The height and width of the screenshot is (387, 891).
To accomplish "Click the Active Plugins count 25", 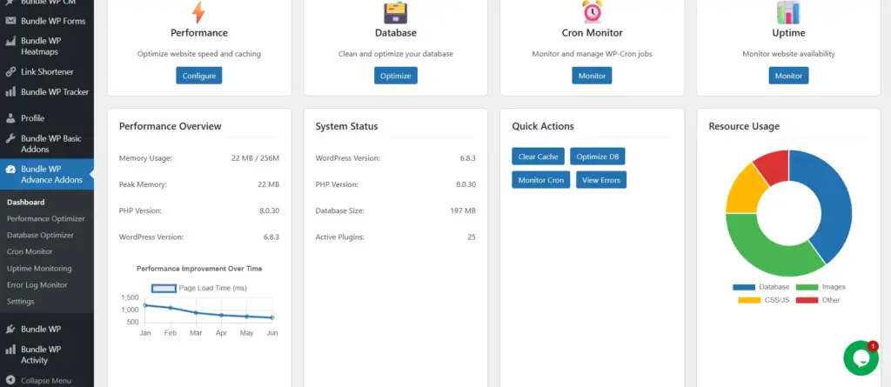I will pos(472,237).
